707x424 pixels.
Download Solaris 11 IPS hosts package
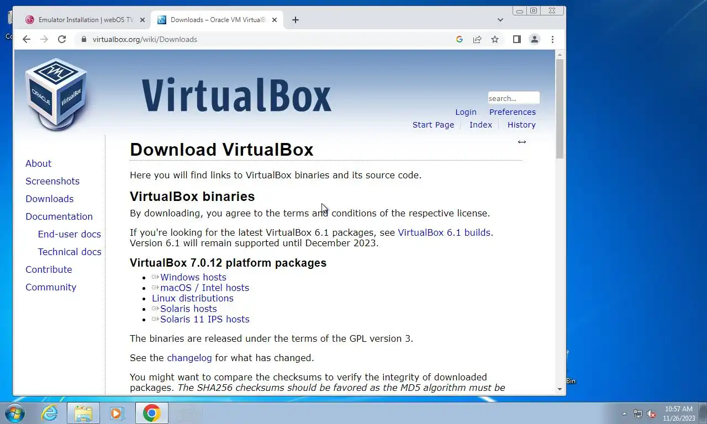(x=205, y=319)
